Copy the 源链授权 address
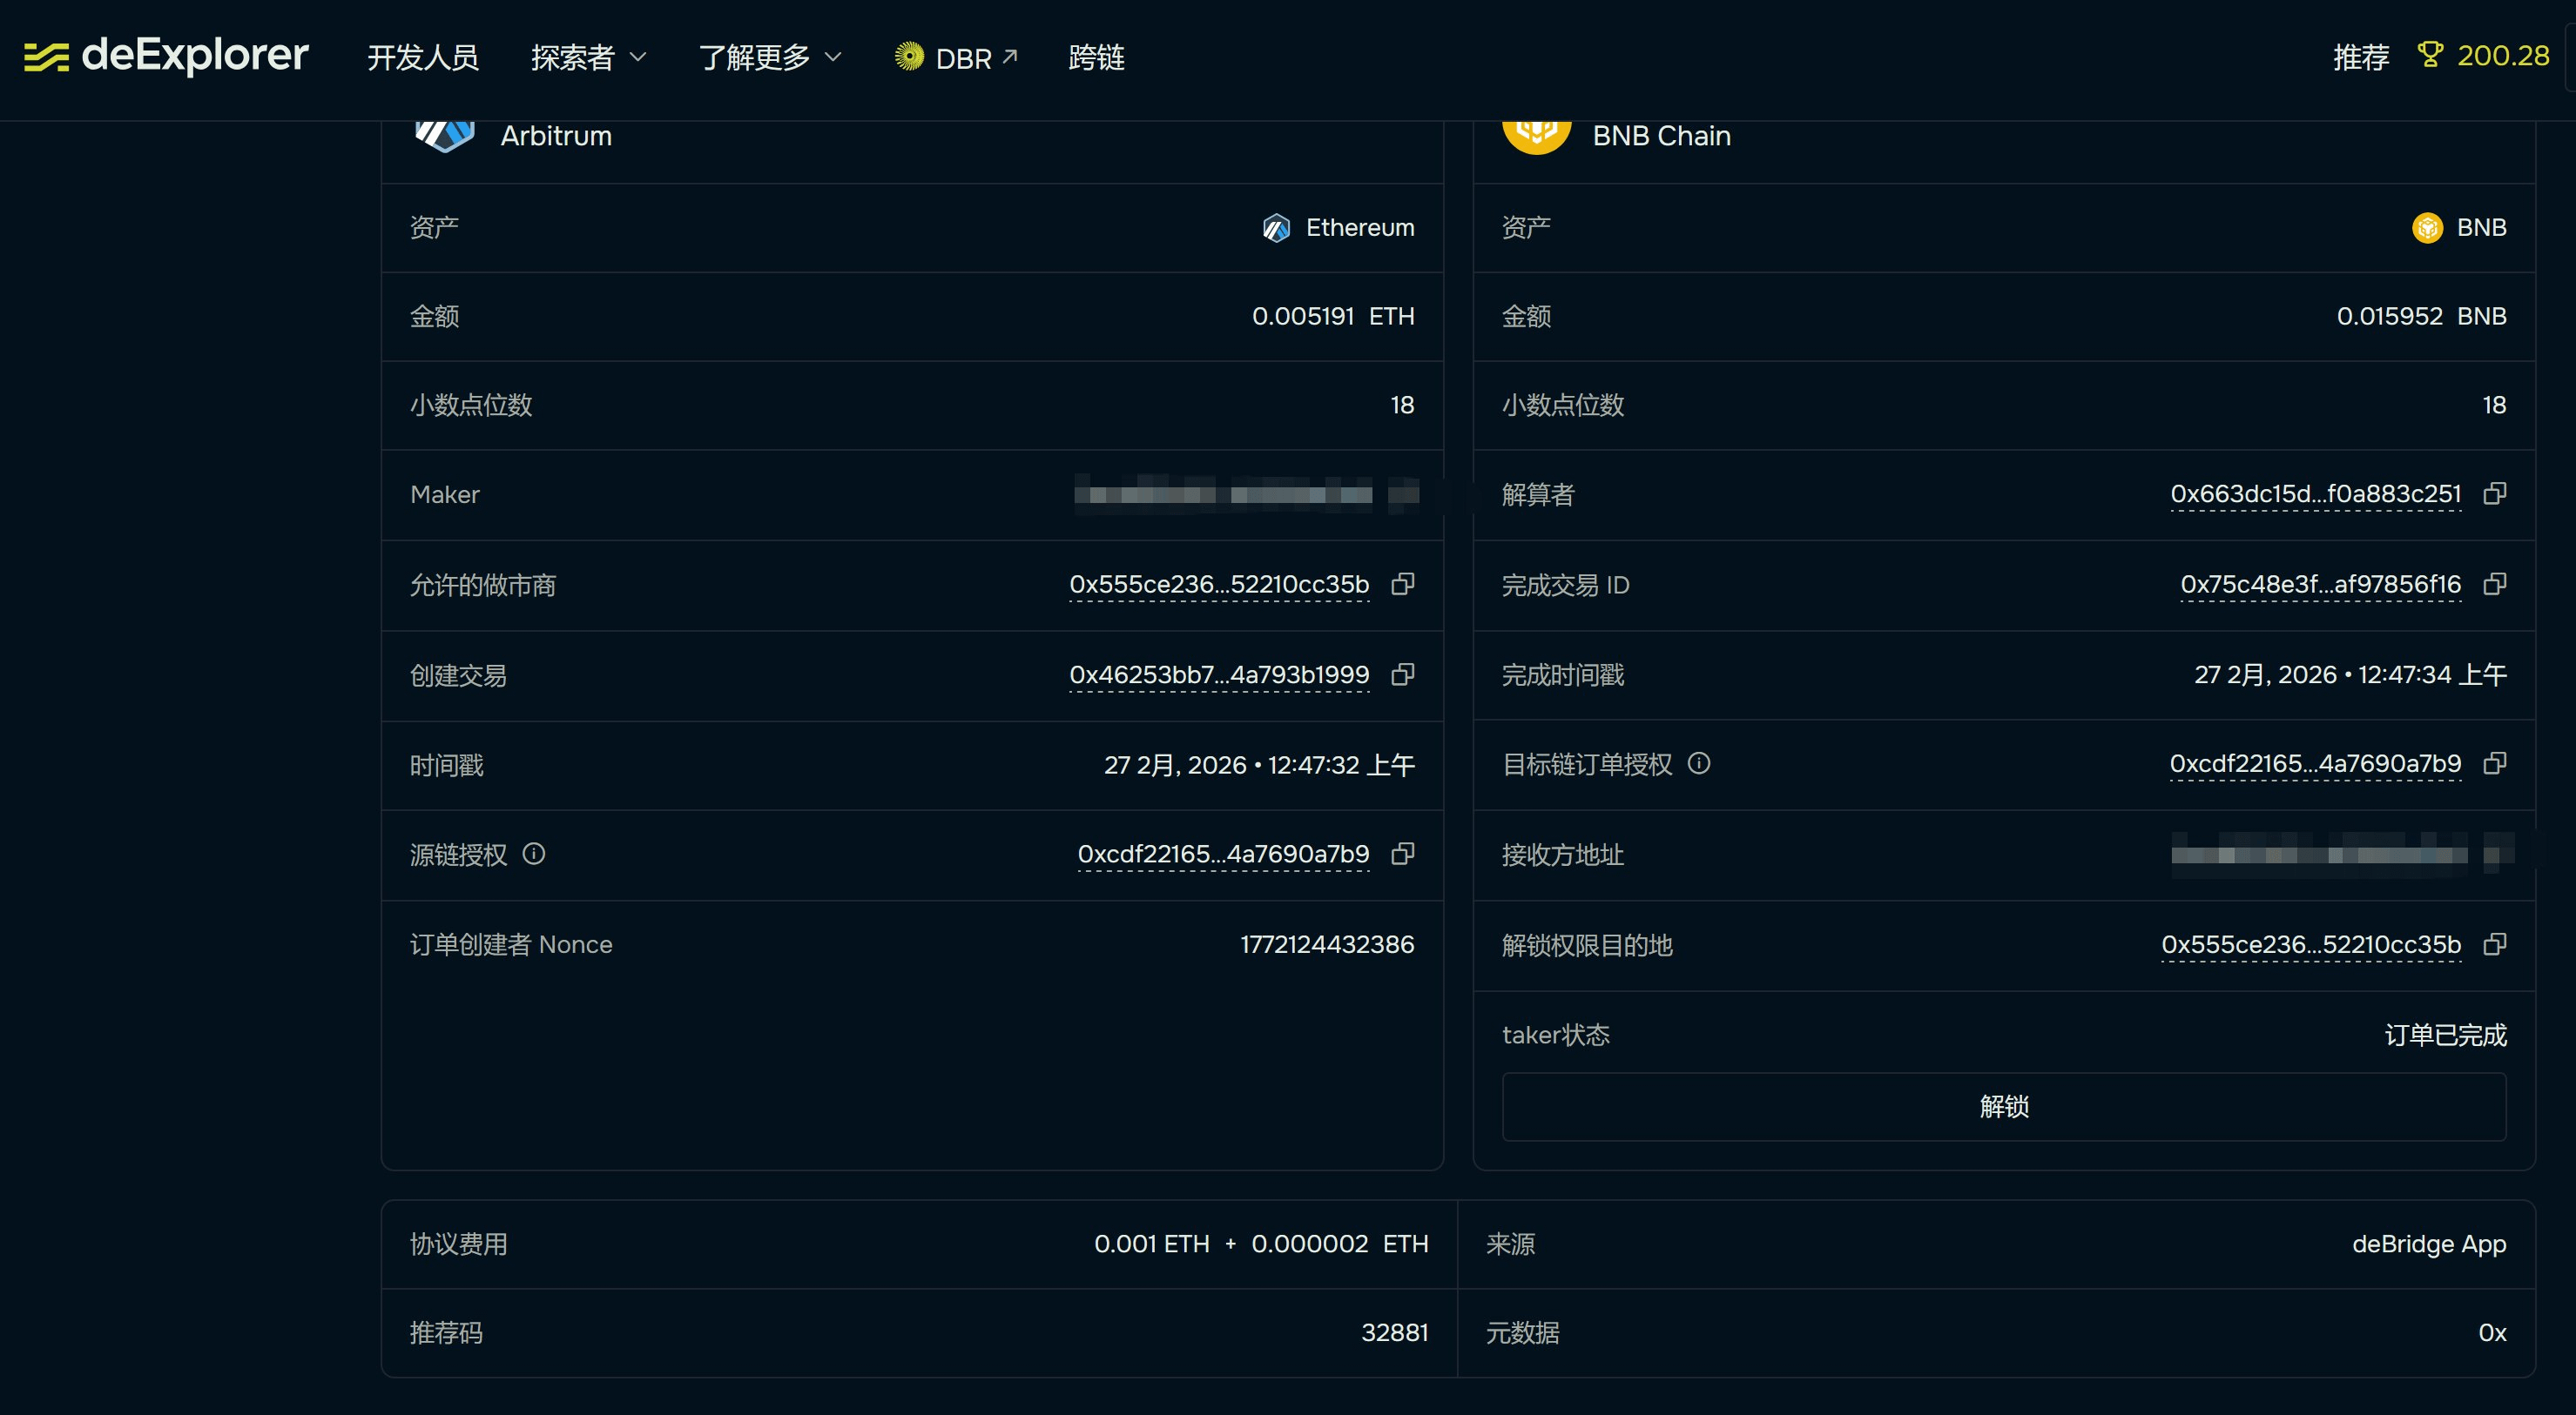This screenshot has width=2576, height=1415. click(1403, 855)
